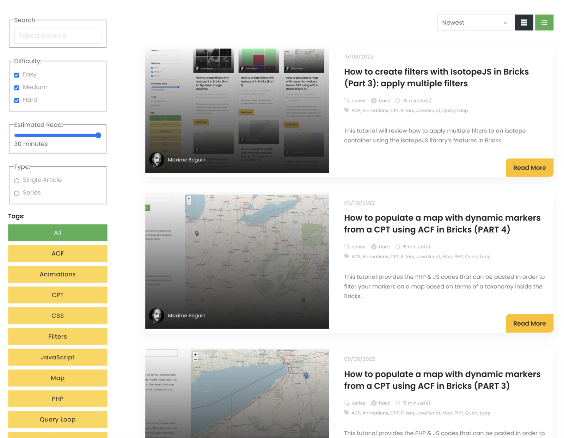
Task: Click Maxime Beguin avatar on first article
Action: pos(157,160)
